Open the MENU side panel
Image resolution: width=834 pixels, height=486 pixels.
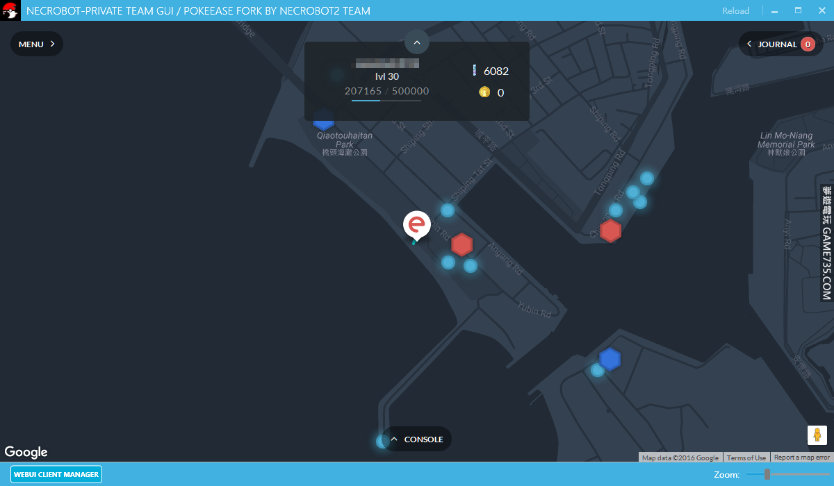pos(37,44)
